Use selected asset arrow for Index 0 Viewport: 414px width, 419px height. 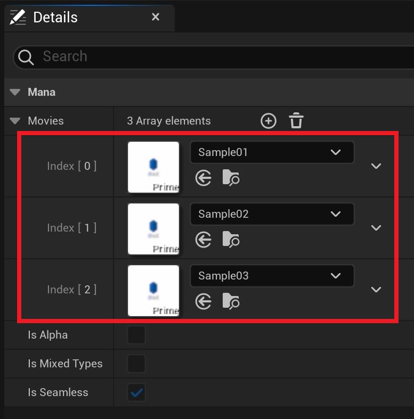(204, 178)
